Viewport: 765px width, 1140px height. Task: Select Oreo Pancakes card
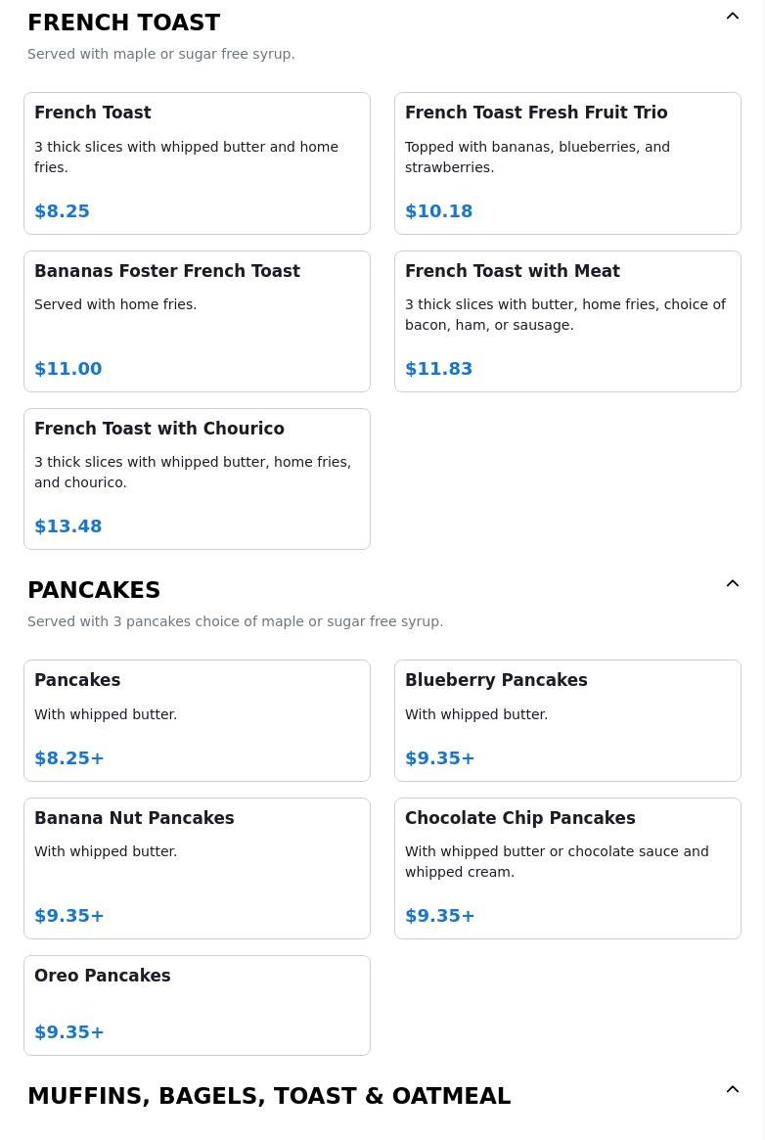pyautogui.click(x=197, y=1005)
